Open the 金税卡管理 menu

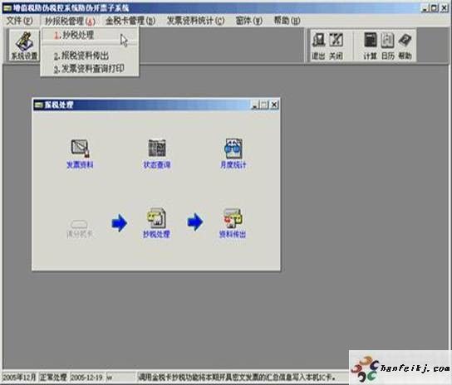pos(130,21)
